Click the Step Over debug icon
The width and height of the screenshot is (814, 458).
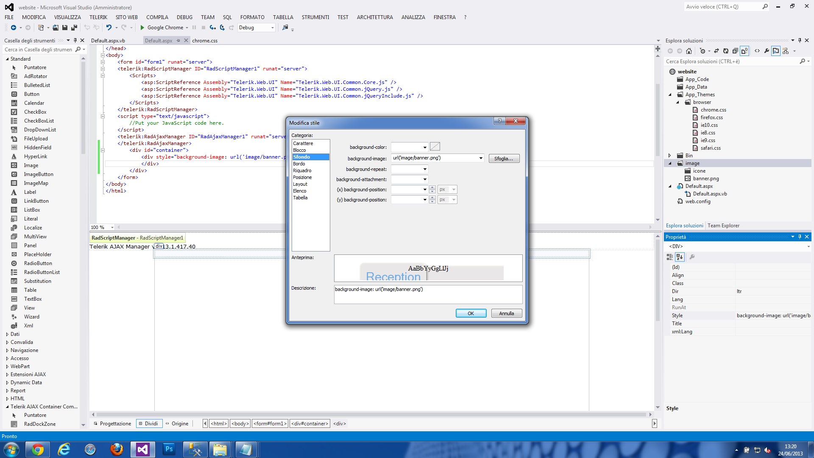pyautogui.click(x=222, y=28)
